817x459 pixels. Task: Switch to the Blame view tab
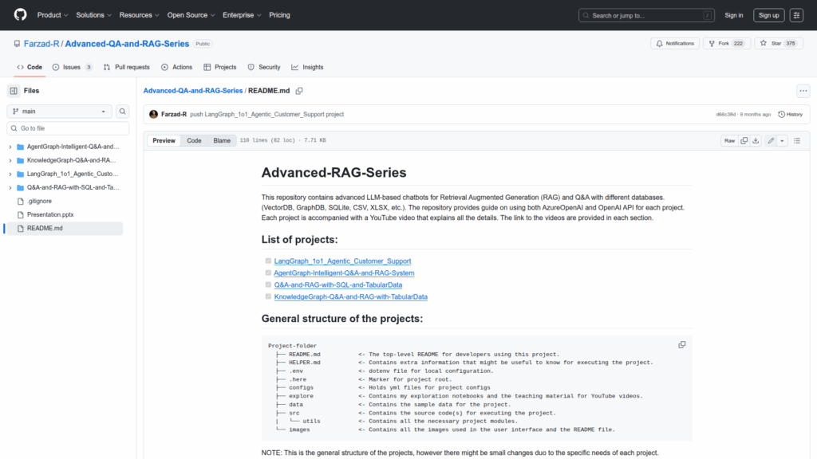tap(221, 140)
